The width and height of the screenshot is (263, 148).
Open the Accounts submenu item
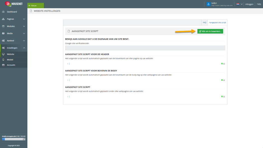pos(14,65)
